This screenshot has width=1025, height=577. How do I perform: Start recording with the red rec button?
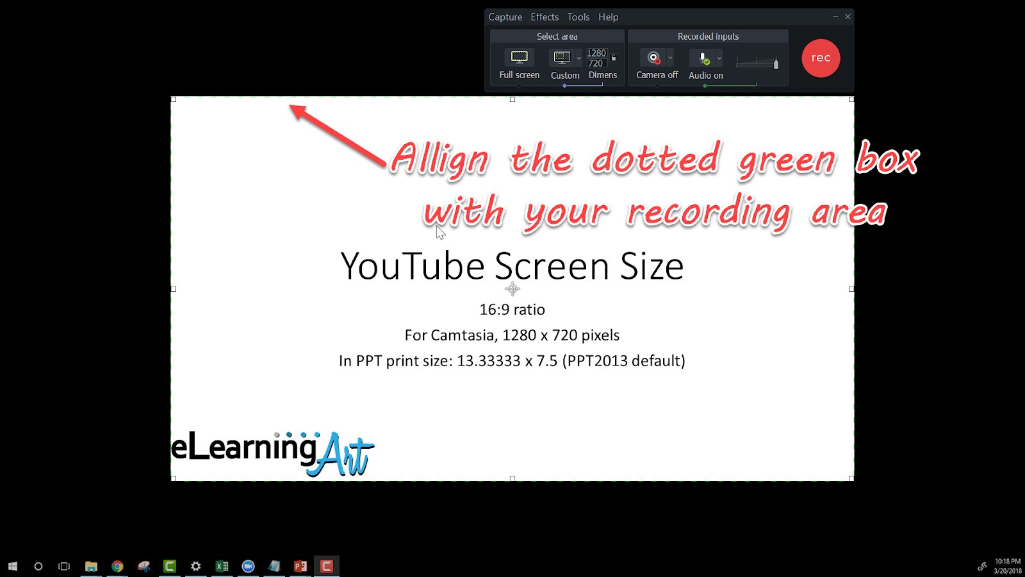pos(821,58)
